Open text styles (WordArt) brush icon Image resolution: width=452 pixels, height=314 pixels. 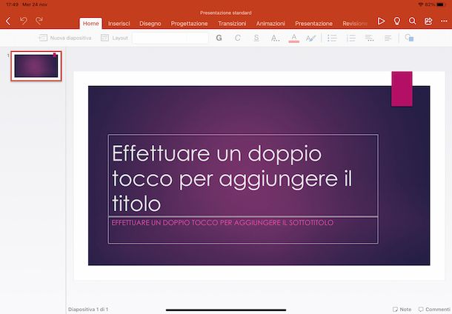point(310,38)
